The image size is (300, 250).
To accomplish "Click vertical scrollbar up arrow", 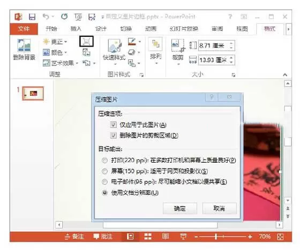I will (x=288, y=84).
